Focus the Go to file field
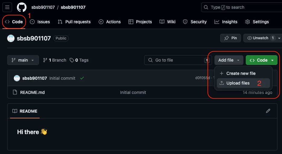The width and height of the screenshot is (282, 154). coord(178,60)
